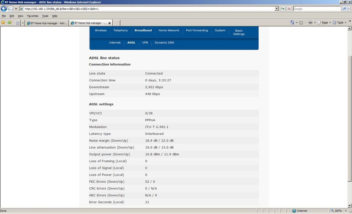
Task: Open a new blank tab
Action: pyautogui.click(x=116, y=23)
